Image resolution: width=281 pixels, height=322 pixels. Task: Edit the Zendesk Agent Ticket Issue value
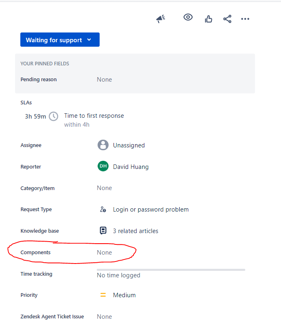(105, 316)
